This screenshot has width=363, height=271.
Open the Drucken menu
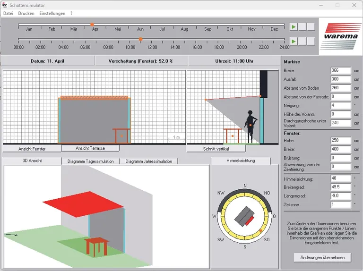click(26, 13)
